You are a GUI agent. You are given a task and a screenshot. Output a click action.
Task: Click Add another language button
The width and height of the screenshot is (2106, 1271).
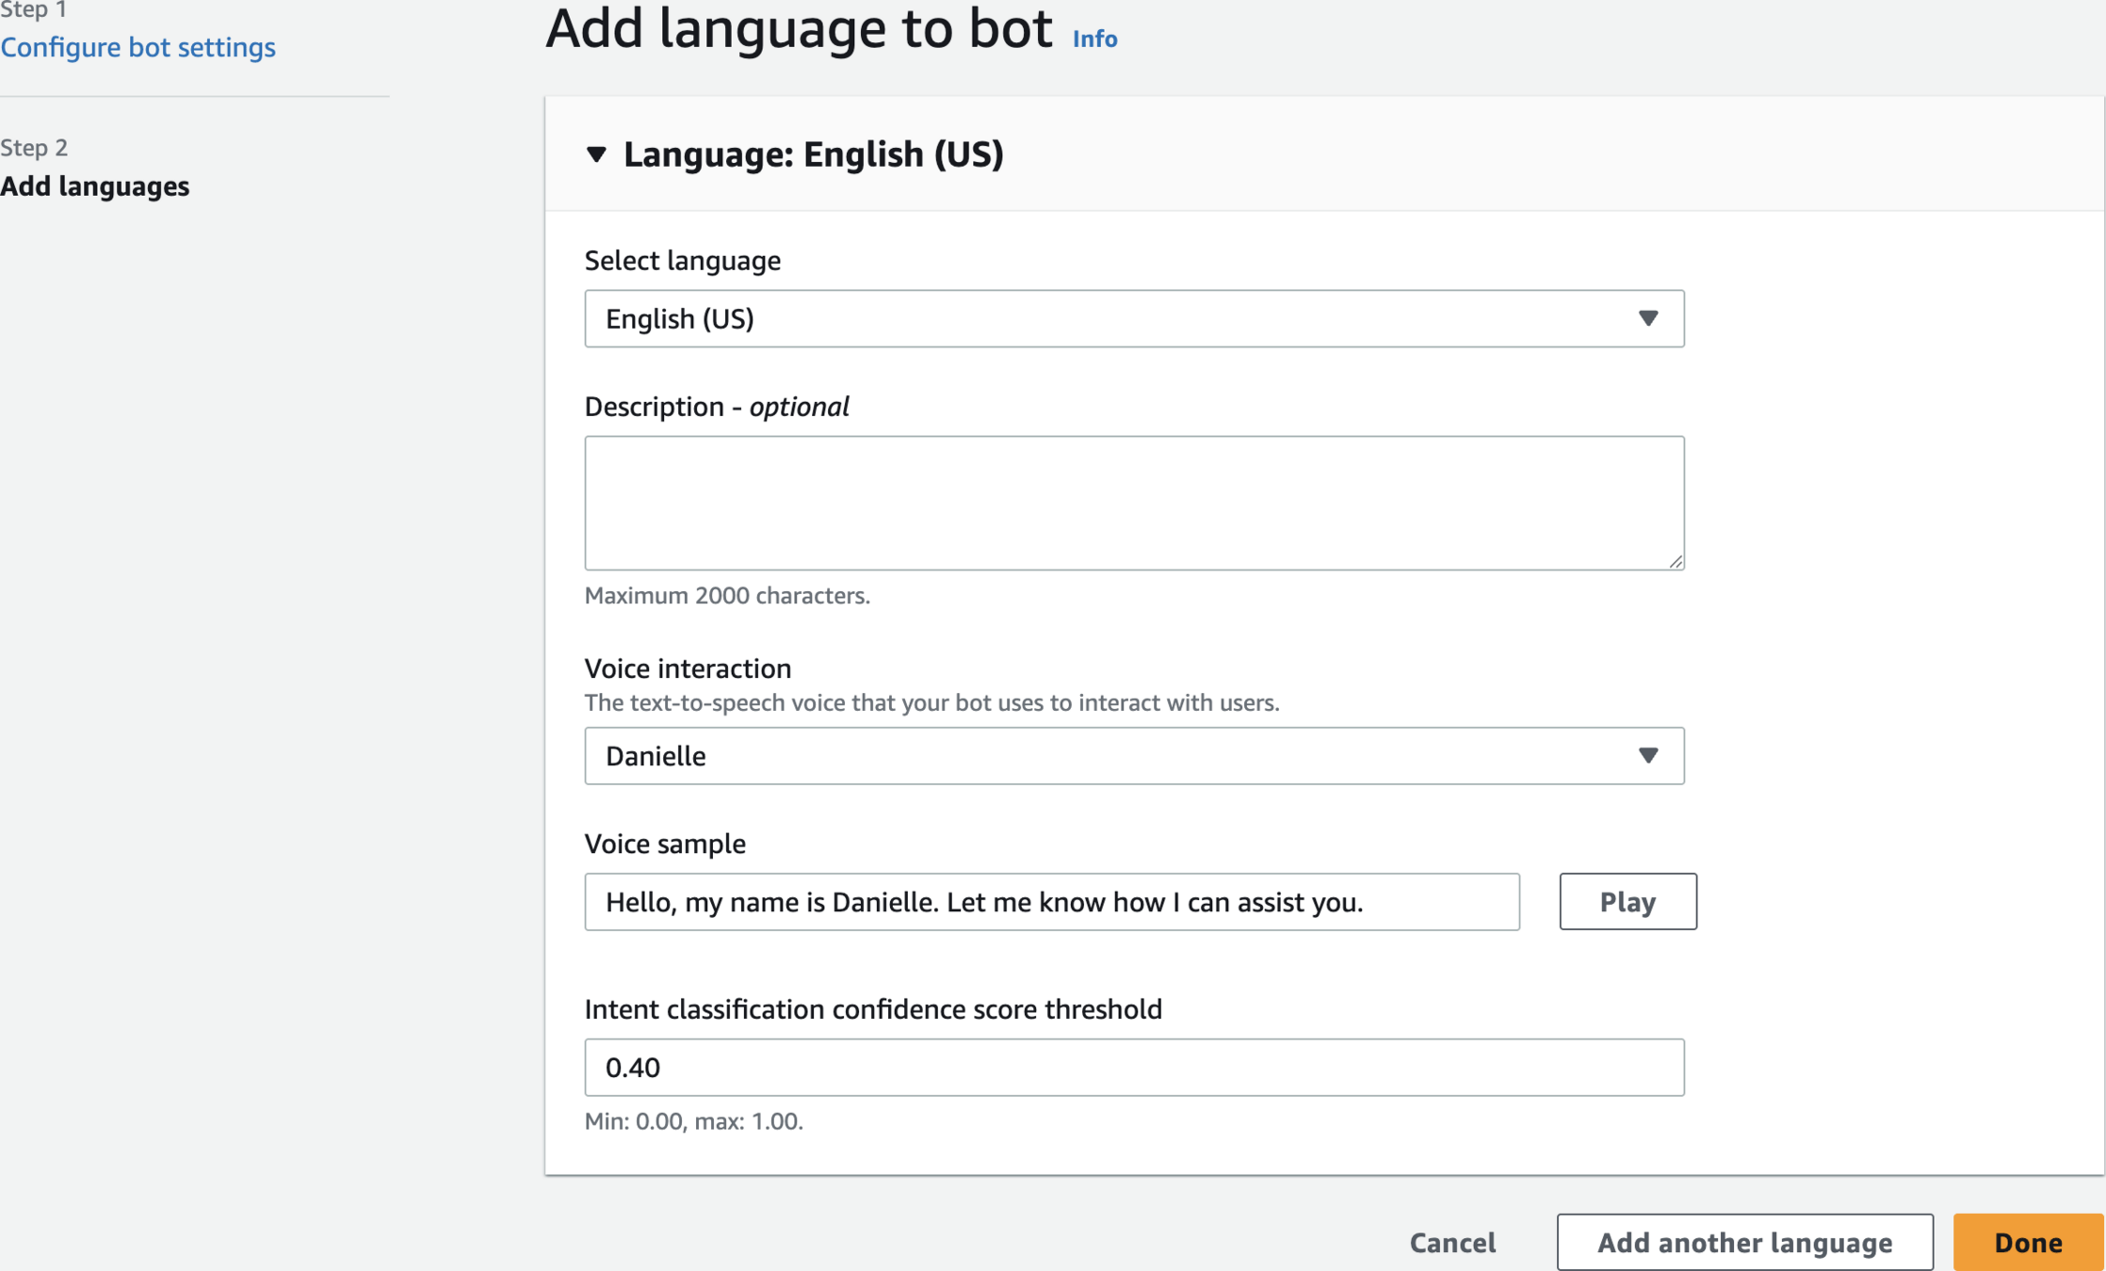(1744, 1242)
